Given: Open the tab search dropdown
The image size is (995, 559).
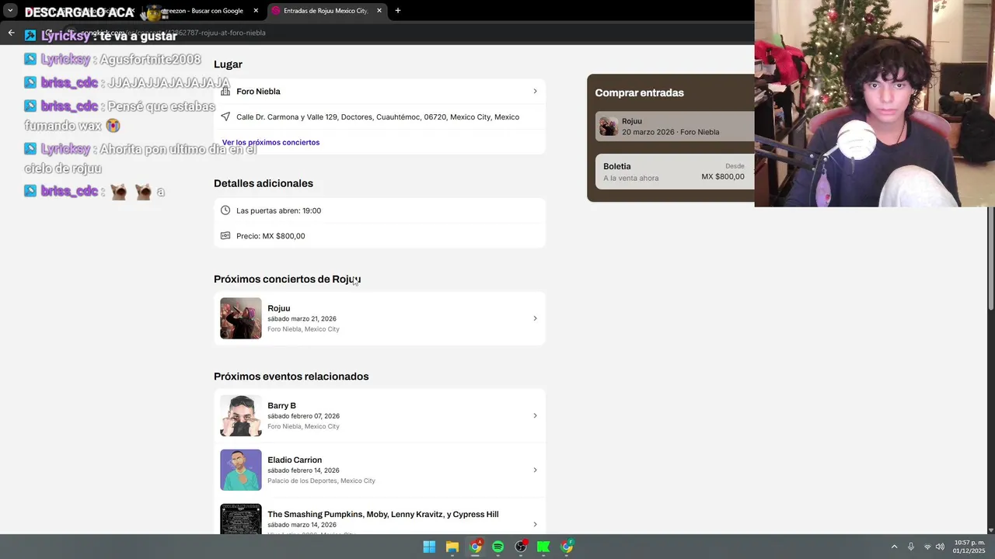Looking at the screenshot, I should pyautogui.click(x=10, y=11).
